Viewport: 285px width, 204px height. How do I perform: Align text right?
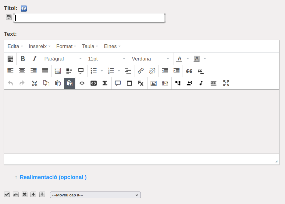click(34, 71)
